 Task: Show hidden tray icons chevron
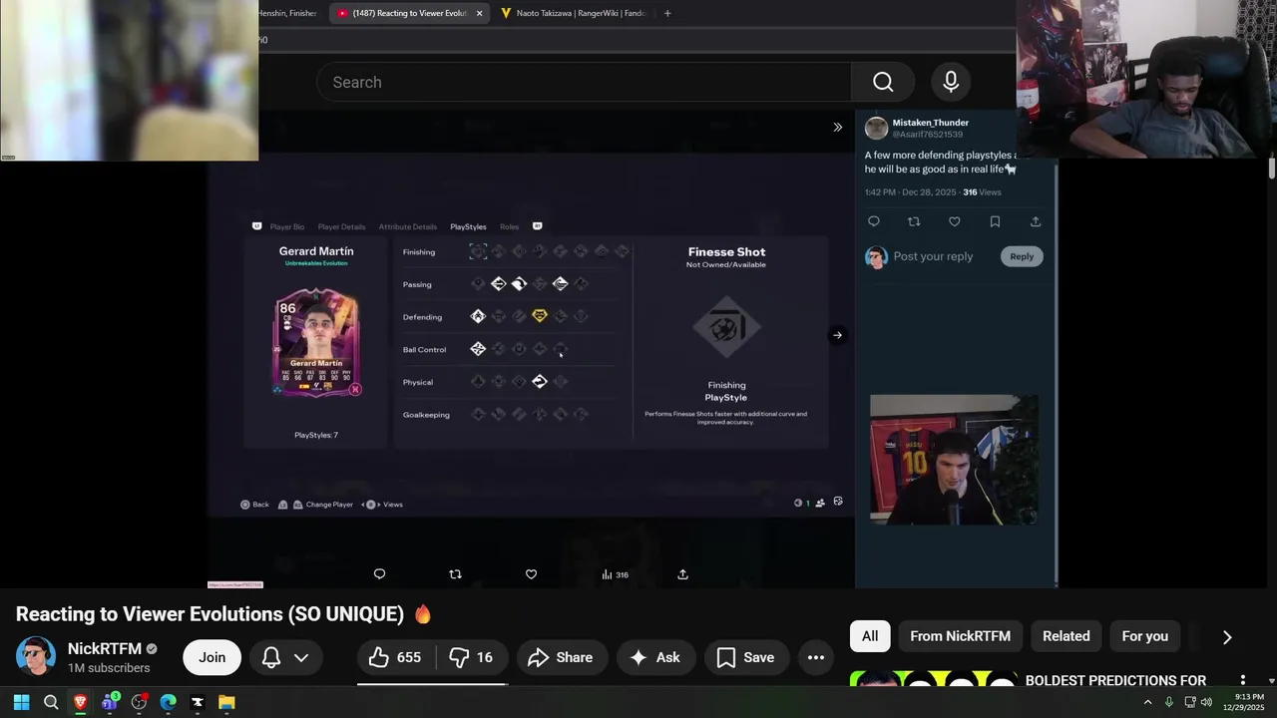pos(1147,702)
